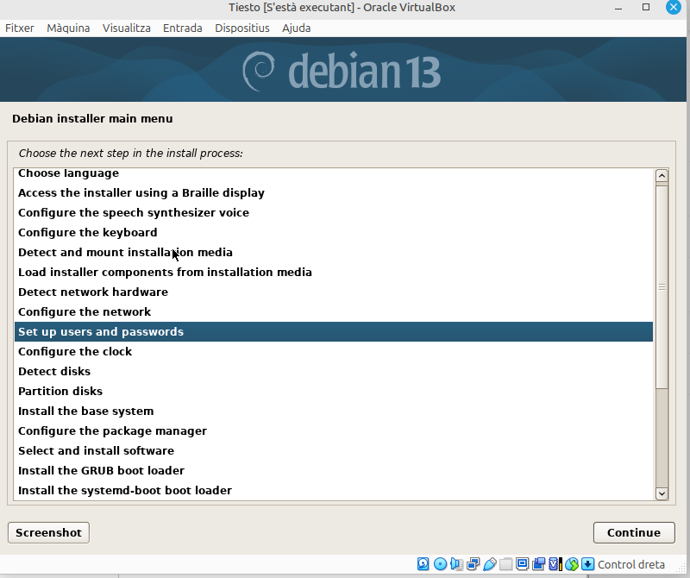The width and height of the screenshot is (690, 578).
Task: Open the Fitxer menu
Action: click(20, 28)
